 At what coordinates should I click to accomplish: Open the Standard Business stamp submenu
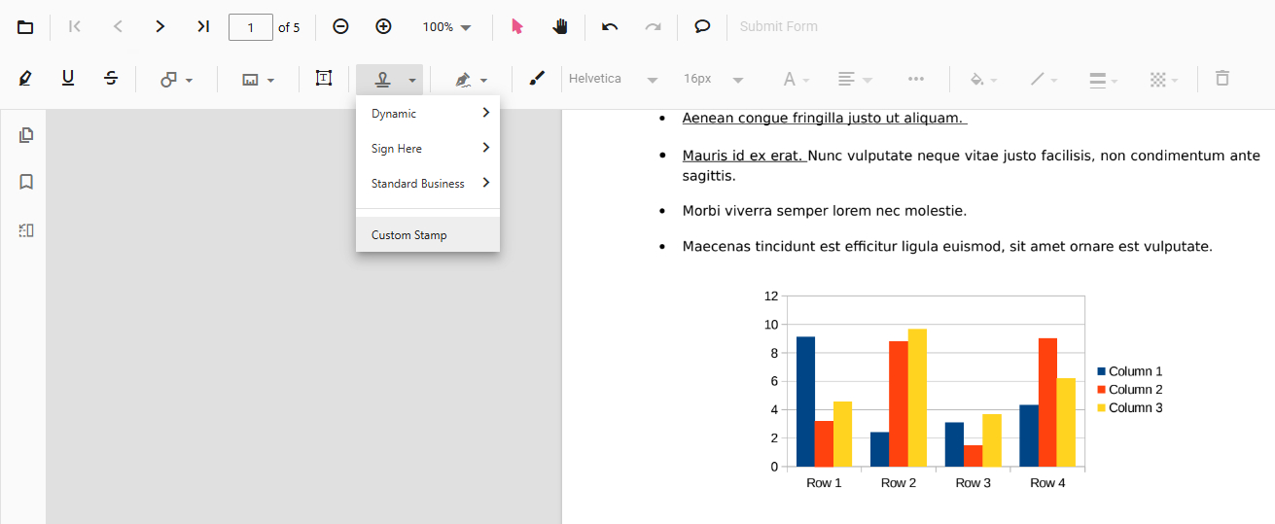[x=428, y=184]
